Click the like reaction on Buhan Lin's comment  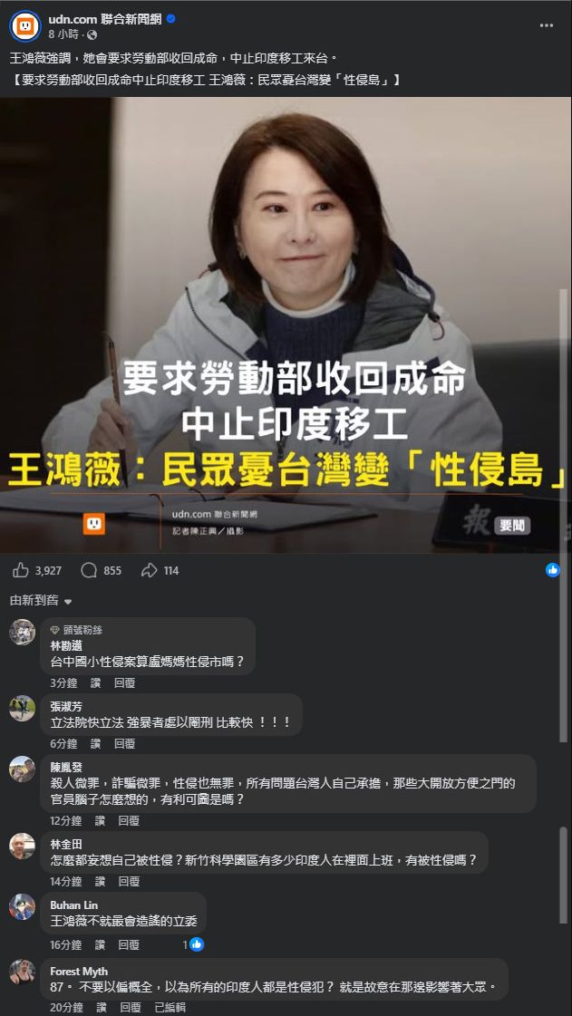pyautogui.click(x=197, y=944)
